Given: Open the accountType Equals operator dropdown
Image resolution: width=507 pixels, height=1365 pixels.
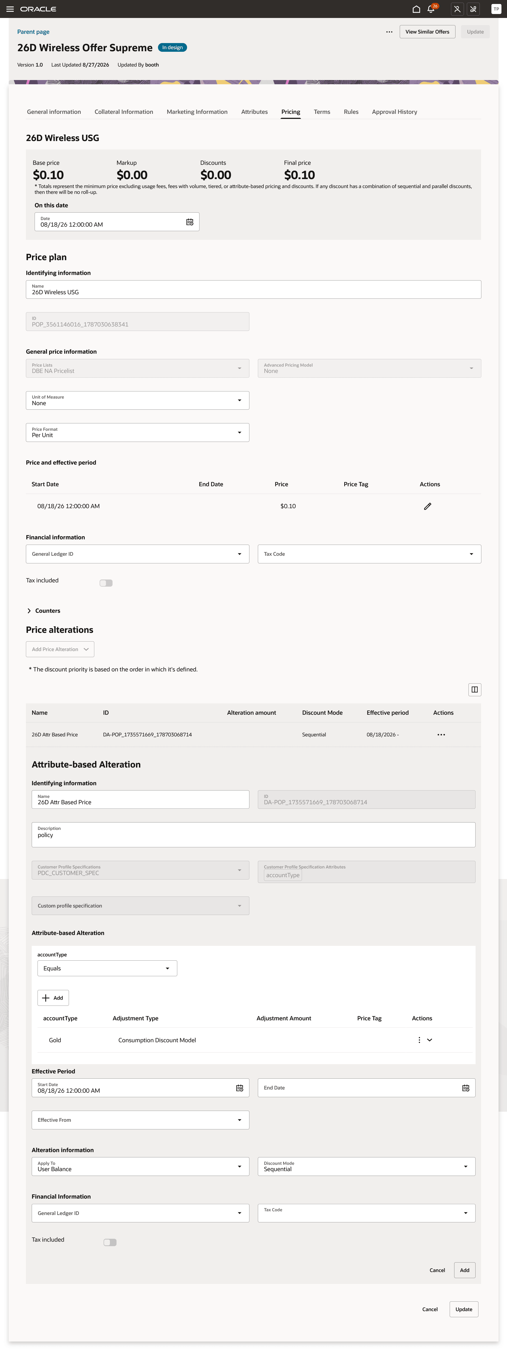Looking at the screenshot, I should pos(108,968).
